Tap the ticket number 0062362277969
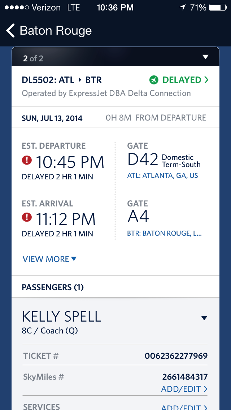Screen dimensions: 231x410 tap(176, 356)
